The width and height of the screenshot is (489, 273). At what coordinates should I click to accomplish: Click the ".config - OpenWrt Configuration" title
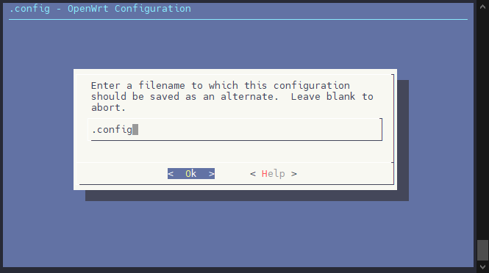point(100,8)
